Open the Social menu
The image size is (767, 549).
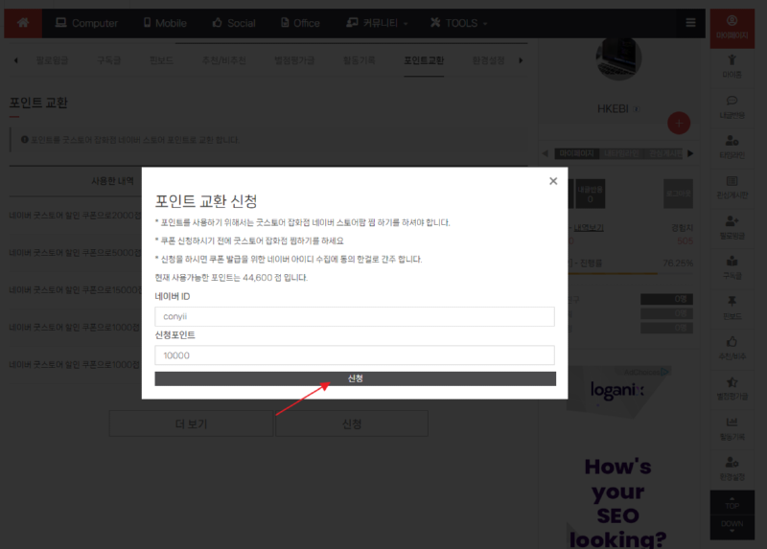click(x=233, y=22)
